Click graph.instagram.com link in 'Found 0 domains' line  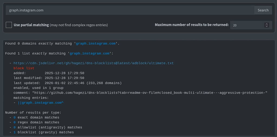(96, 43)
